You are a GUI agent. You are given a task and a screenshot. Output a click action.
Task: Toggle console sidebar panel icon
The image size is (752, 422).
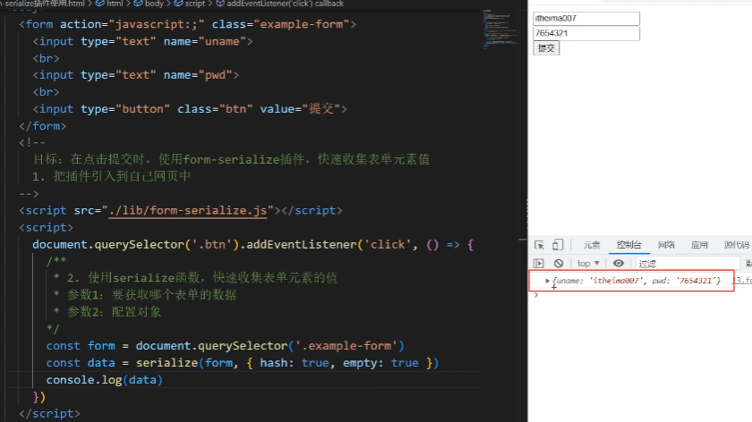539,264
